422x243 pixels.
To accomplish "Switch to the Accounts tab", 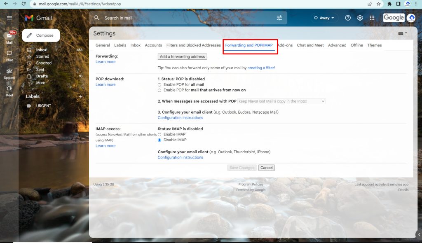I will click(153, 45).
